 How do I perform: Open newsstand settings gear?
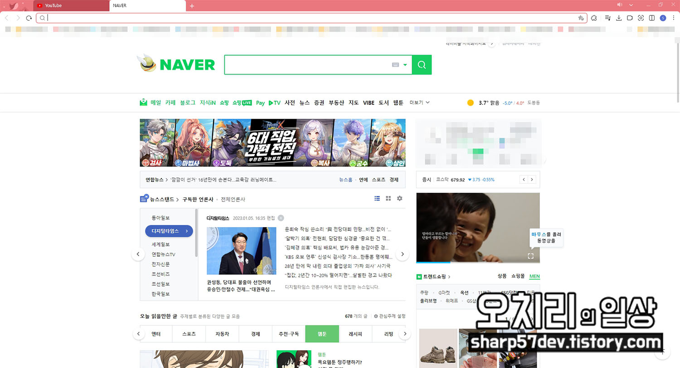[399, 198]
